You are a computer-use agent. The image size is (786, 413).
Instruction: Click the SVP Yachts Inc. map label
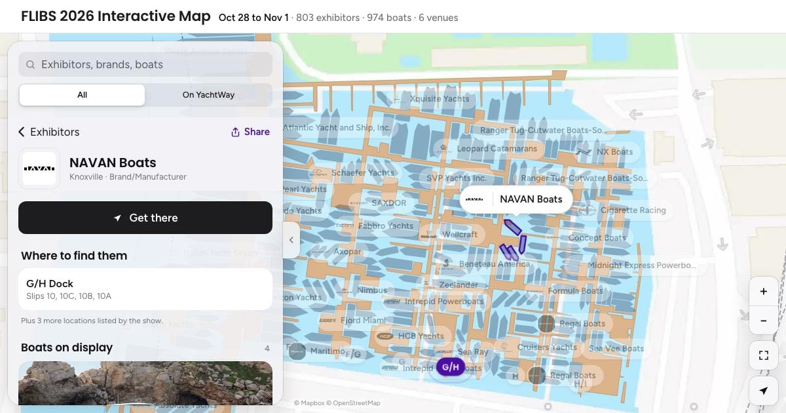[x=457, y=178]
